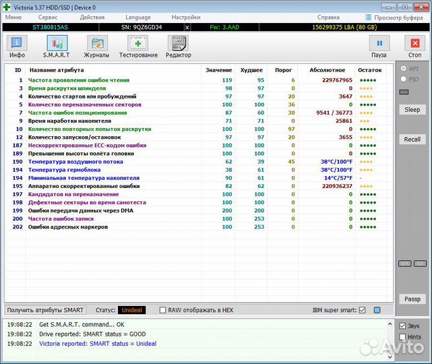This screenshot has width=432, height=364.
Task: Click the Стоп stop icon
Action: (414, 43)
